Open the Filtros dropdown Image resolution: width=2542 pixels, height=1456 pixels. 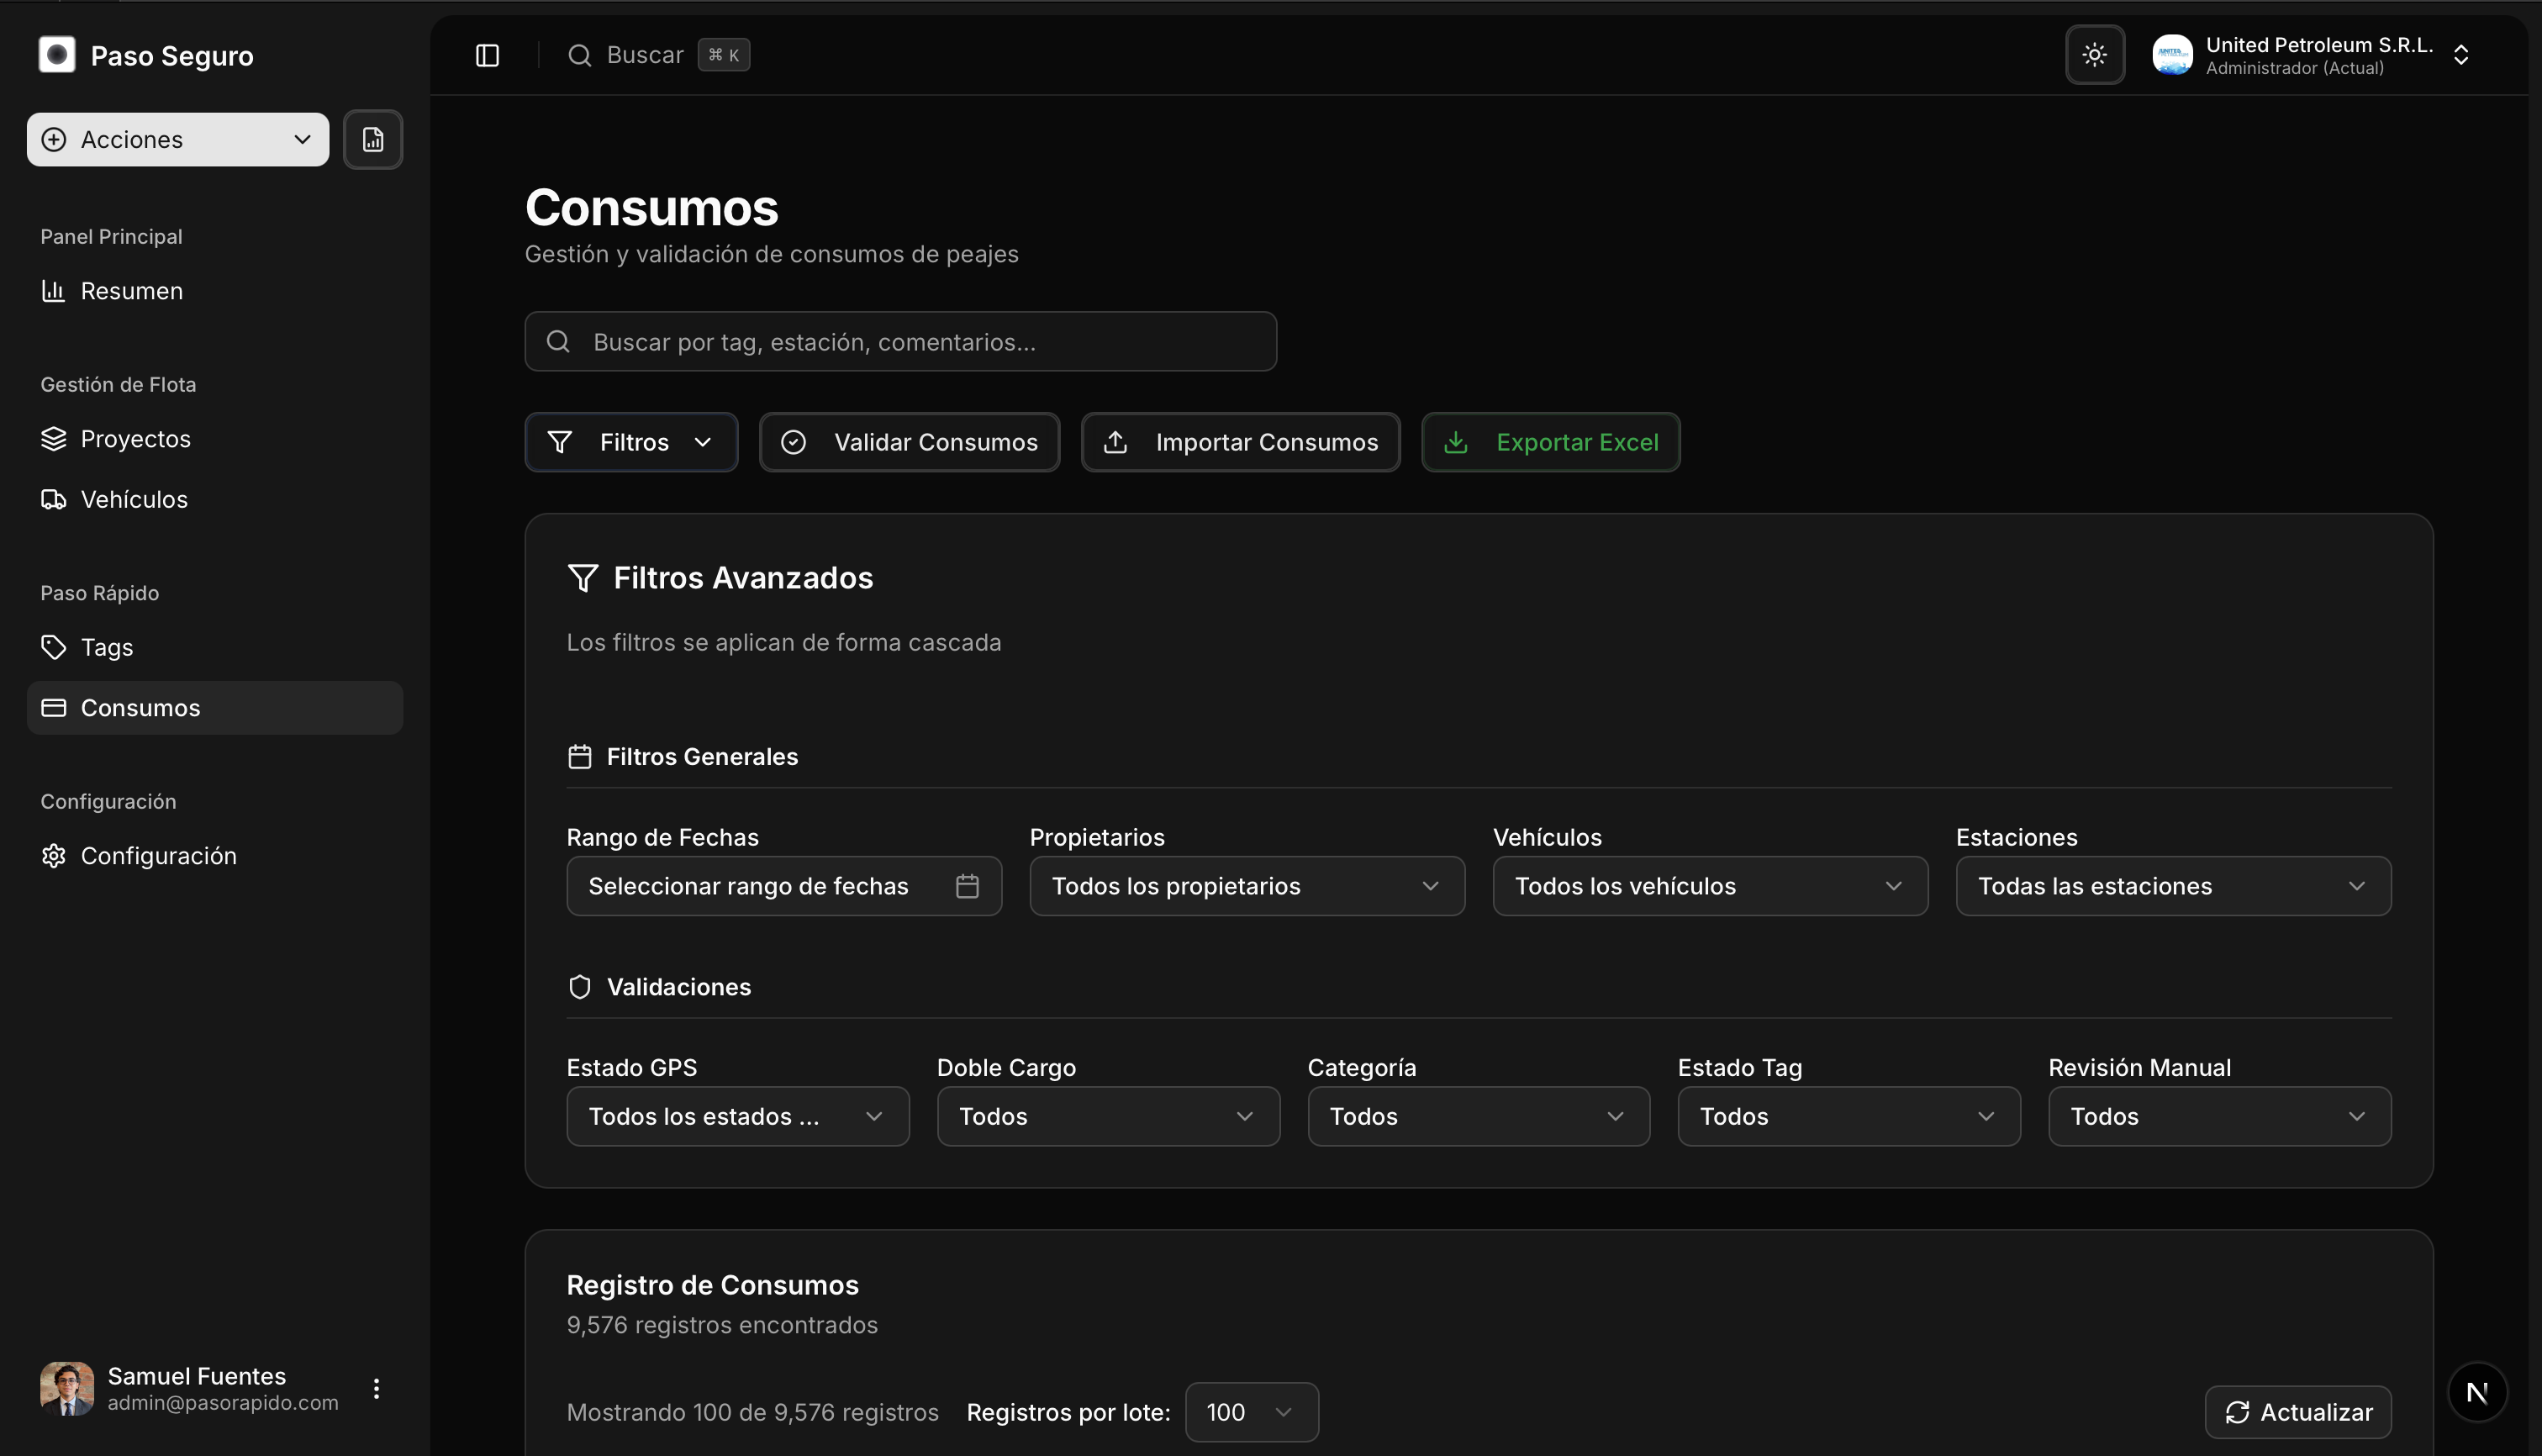click(x=631, y=442)
